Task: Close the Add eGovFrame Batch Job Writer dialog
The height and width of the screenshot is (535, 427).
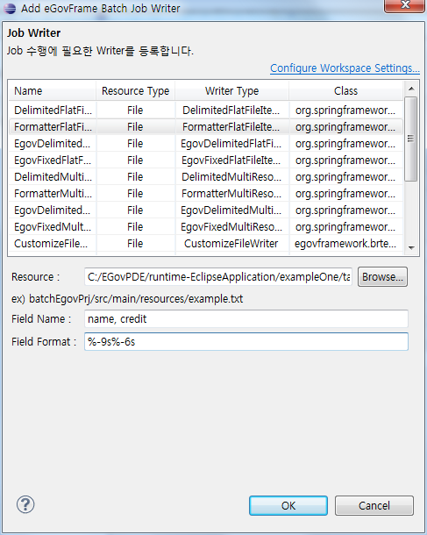Action: (x=405, y=5)
